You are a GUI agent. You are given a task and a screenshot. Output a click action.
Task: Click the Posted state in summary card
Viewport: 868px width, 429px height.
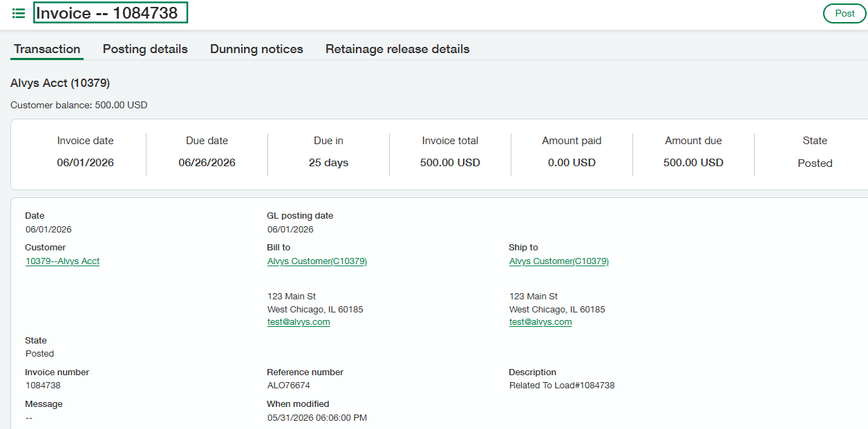pos(815,163)
